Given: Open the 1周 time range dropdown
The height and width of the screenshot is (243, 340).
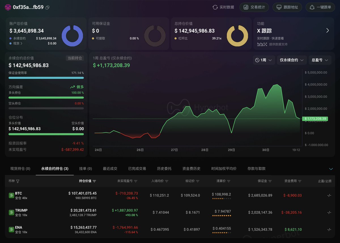Looking at the screenshot, I should point(264,60).
